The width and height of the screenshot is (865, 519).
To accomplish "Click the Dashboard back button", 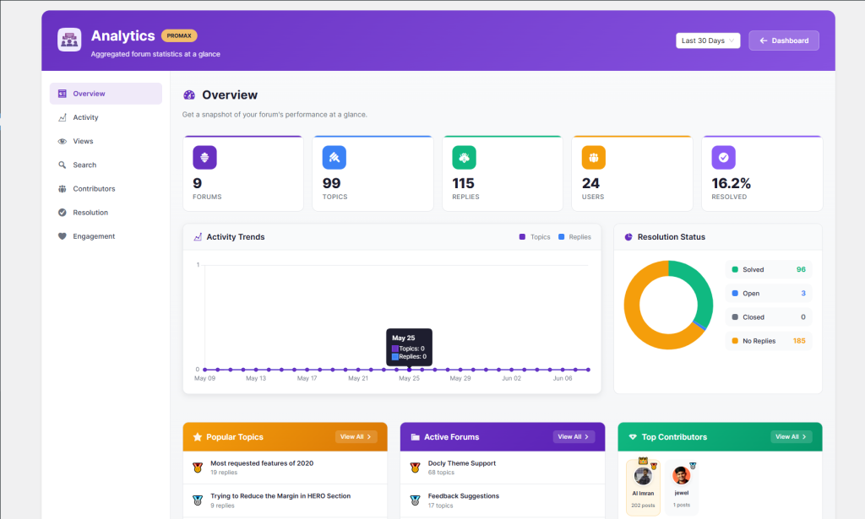I will click(x=783, y=41).
